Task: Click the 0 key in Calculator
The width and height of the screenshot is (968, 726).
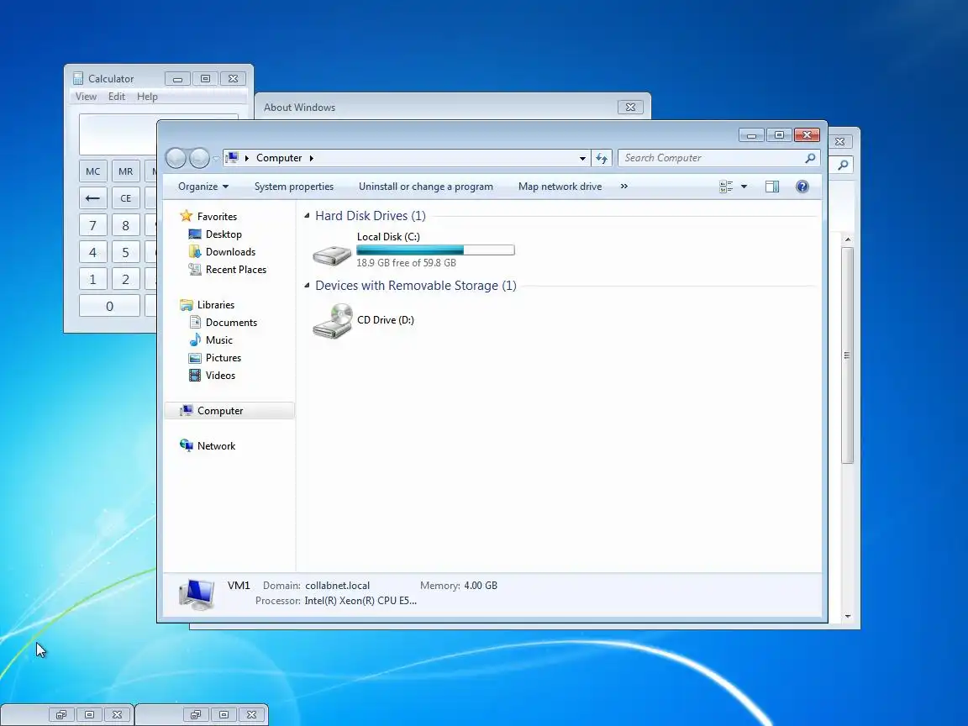Action: [x=109, y=306]
